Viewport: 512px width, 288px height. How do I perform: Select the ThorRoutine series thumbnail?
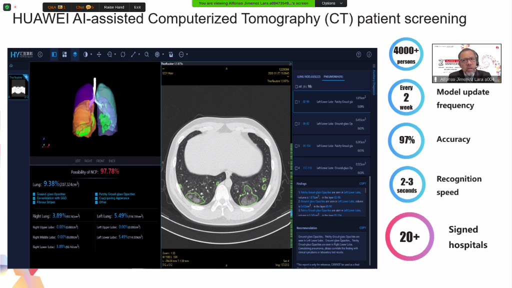18,88
